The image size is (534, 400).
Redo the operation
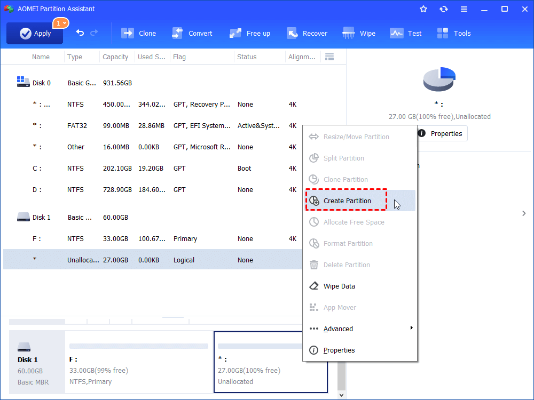pyautogui.click(x=94, y=33)
